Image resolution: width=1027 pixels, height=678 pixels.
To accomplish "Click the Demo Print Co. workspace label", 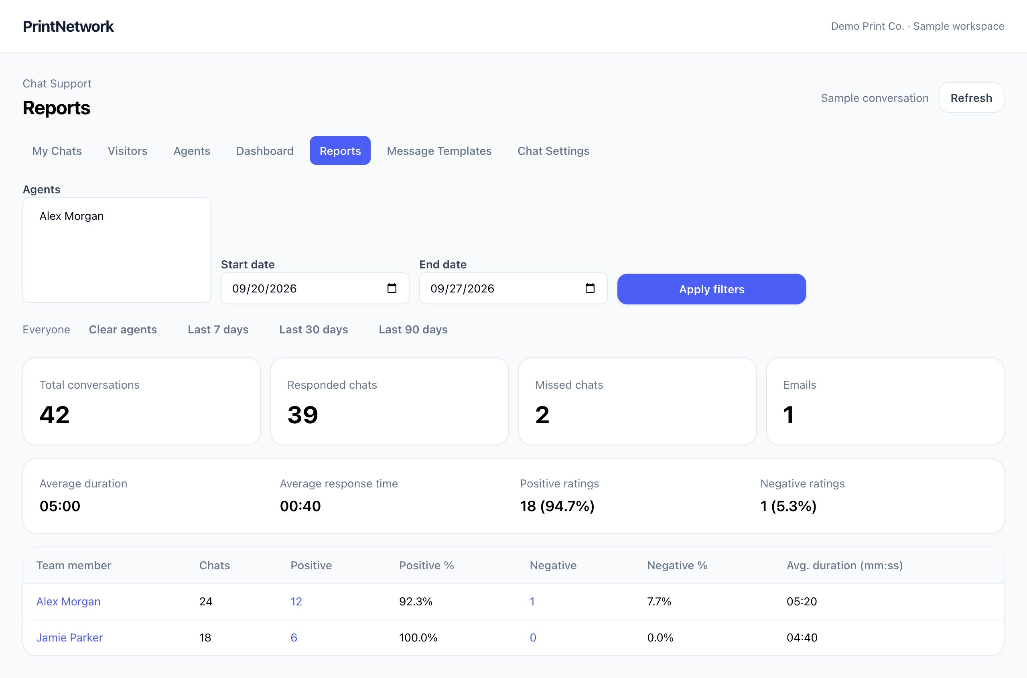I will point(917,26).
